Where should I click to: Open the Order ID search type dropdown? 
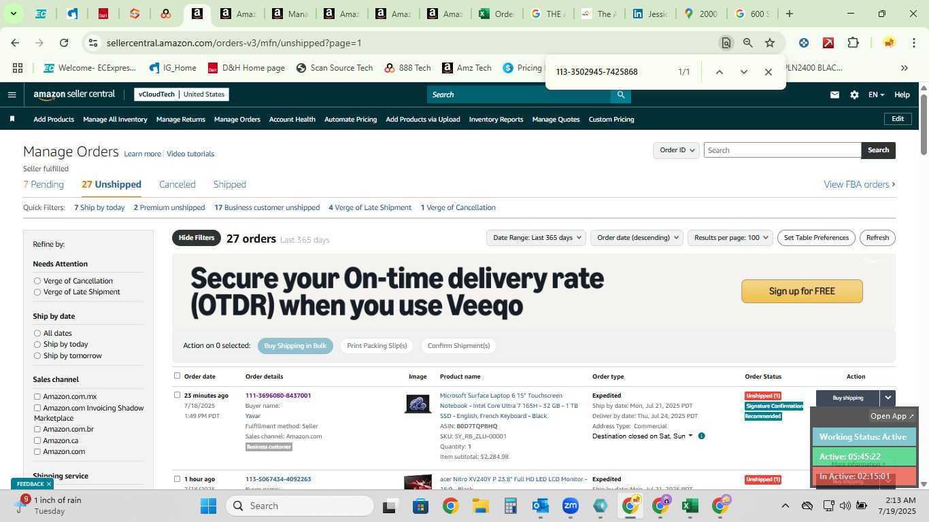(676, 150)
